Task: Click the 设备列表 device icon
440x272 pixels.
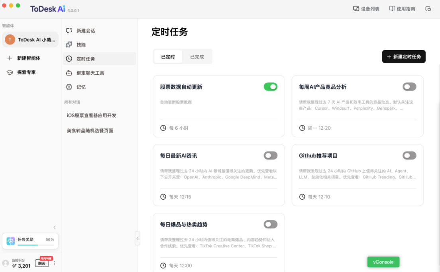Action: tap(356, 9)
